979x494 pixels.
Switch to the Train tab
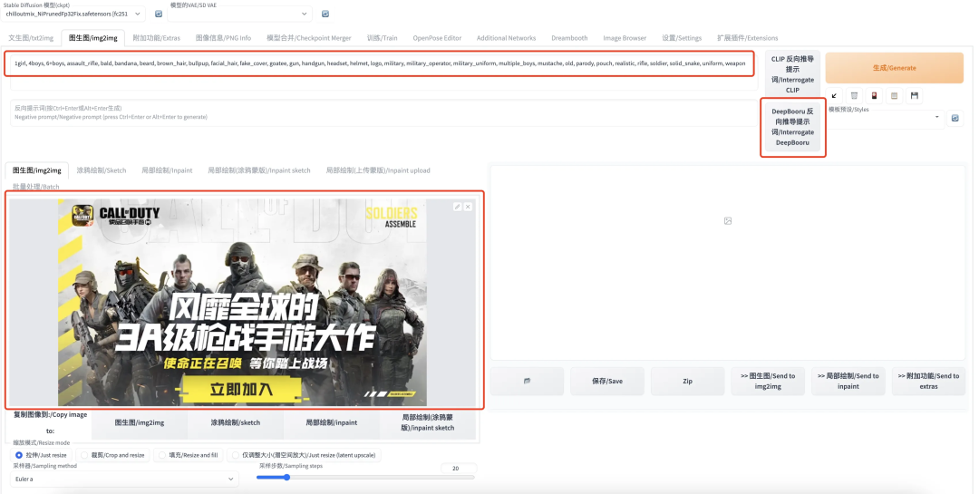pyautogui.click(x=383, y=37)
